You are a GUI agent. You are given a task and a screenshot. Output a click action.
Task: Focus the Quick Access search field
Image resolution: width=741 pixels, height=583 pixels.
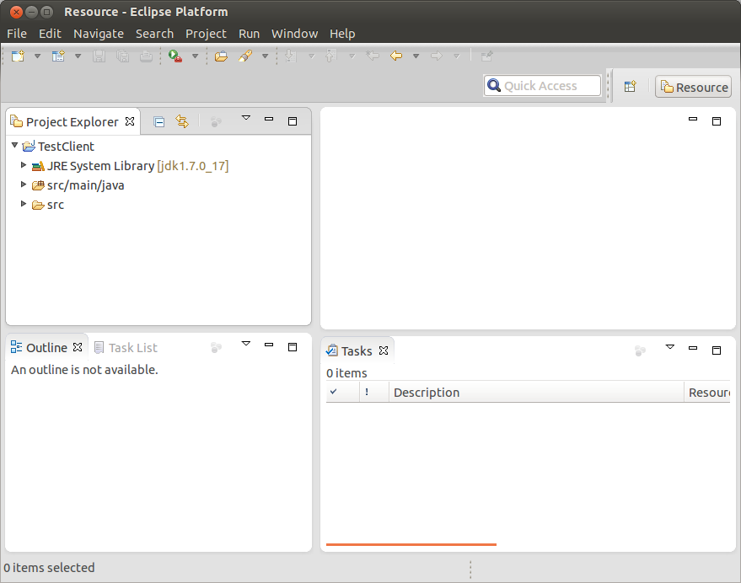point(542,86)
